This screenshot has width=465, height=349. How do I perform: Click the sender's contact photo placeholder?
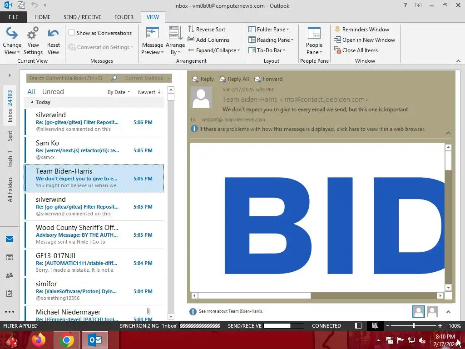201,97
